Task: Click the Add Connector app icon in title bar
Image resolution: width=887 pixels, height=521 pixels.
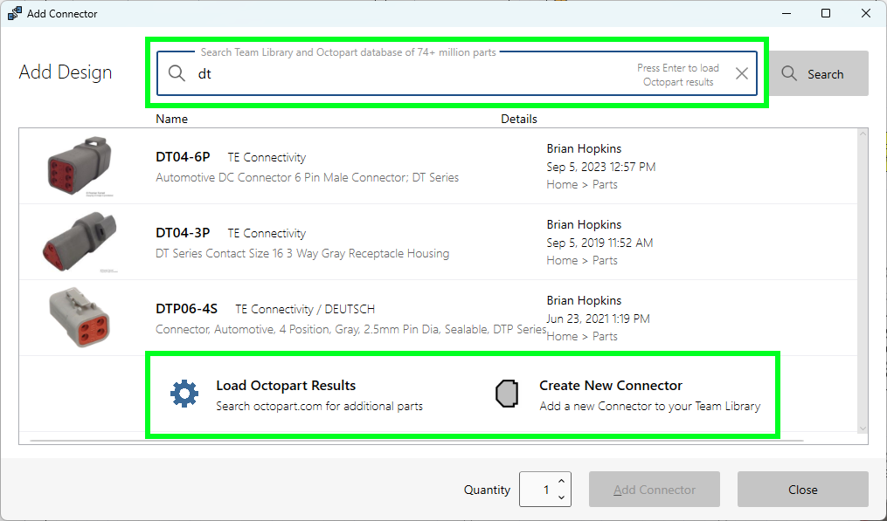Action: coord(15,14)
